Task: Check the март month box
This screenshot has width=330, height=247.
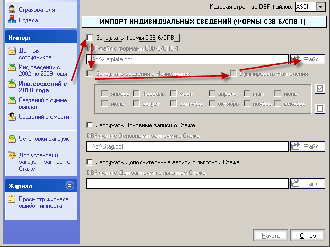Action: [x=173, y=93]
